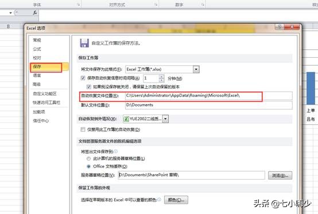This screenshot has width=318, height=214.
Task: Increase the autorecover minutes spinner
Action: click(x=161, y=77)
